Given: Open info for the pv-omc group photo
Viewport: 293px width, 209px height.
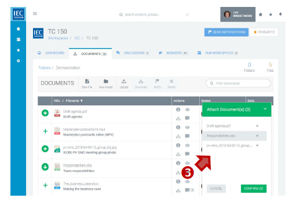Looking at the screenshot, I should (x=178, y=145).
